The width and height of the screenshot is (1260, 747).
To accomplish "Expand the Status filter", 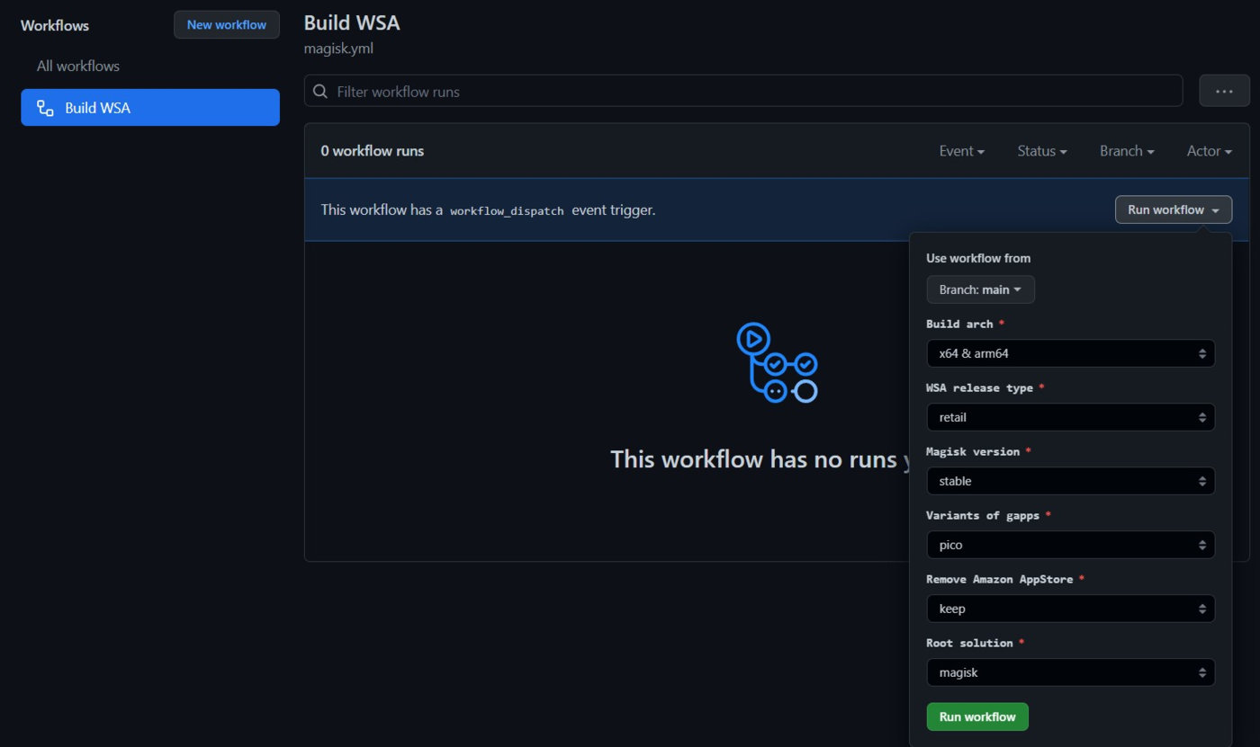I will point(1042,151).
